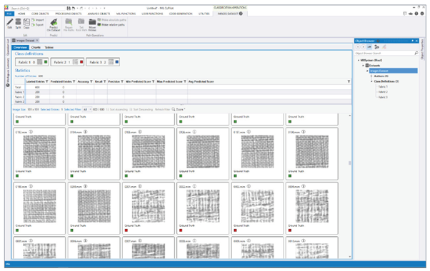Choose Make absolute paths

[x=112, y=20]
